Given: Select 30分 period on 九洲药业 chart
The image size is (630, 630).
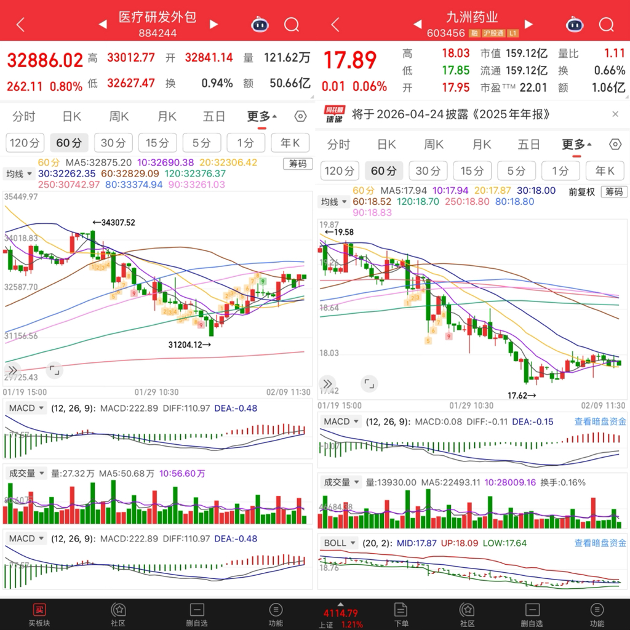Looking at the screenshot, I should (428, 171).
